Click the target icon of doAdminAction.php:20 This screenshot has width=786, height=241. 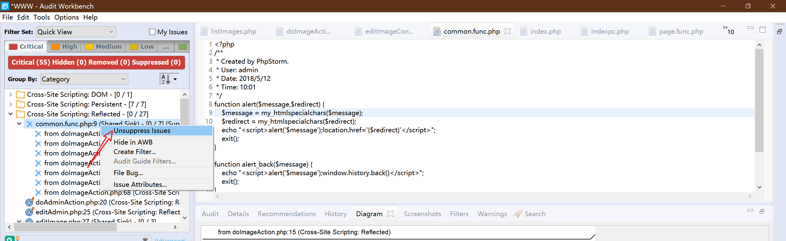(x=29, y=202)
